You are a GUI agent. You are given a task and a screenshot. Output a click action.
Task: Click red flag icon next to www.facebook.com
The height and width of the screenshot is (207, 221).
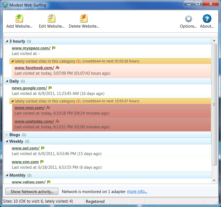tap(57, 68)
